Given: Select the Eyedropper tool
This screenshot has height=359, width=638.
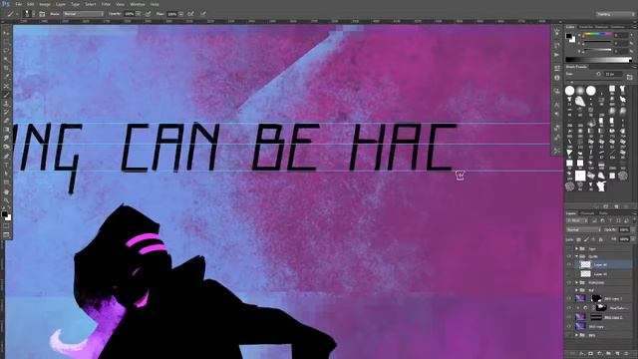Looking at the screenshot, I should 6,77.
